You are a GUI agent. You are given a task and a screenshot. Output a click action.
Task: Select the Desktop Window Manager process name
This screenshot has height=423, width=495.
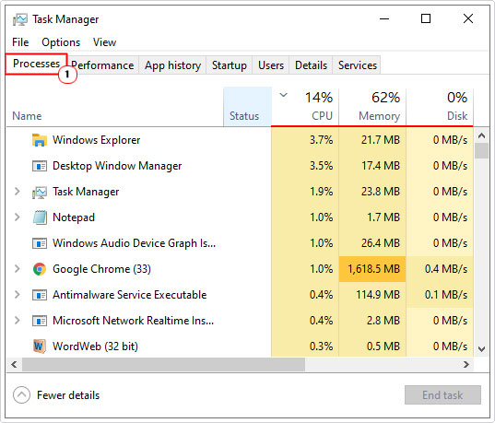[117, 166]
